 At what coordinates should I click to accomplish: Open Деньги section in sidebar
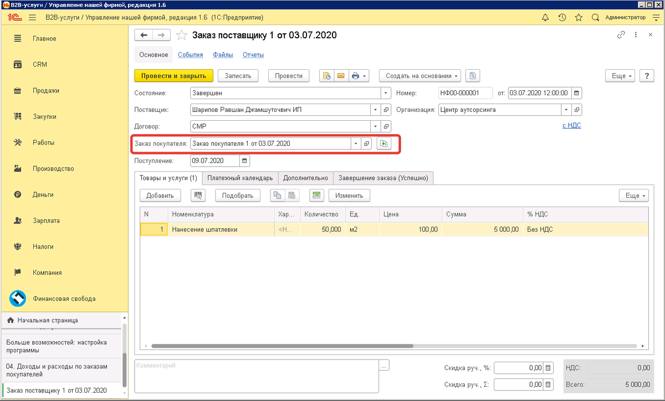pos(64,194)
